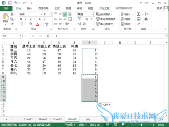Open Paste Options (Ctrl) dropdown

pos(104,105)
